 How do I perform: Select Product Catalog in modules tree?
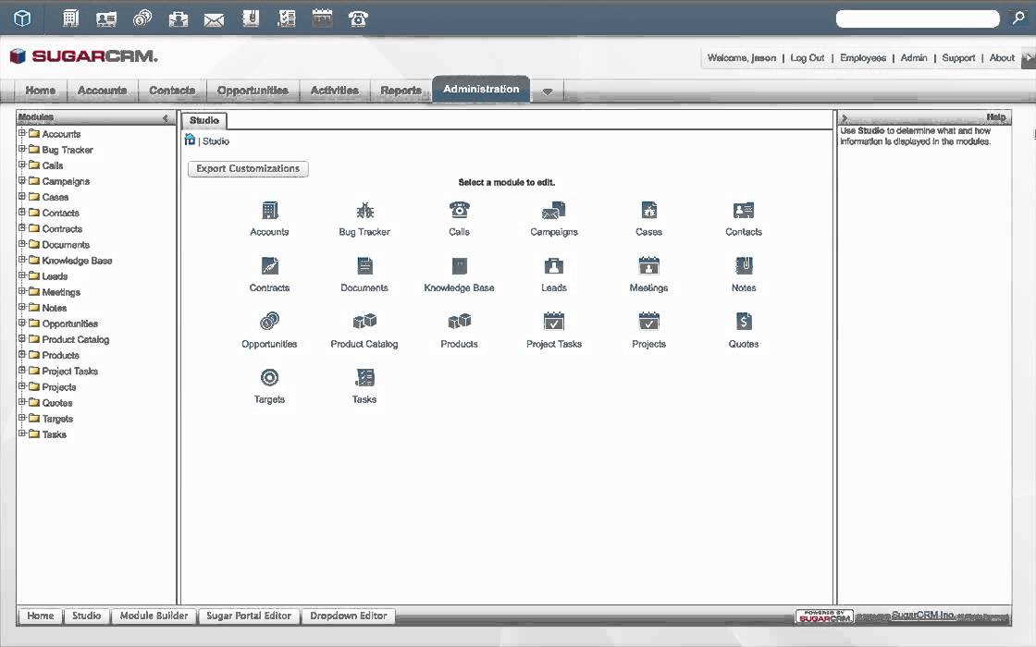[x=75, y=339]
